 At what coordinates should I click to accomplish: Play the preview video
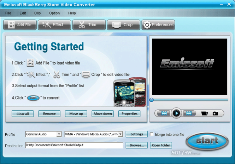[176, 113]
